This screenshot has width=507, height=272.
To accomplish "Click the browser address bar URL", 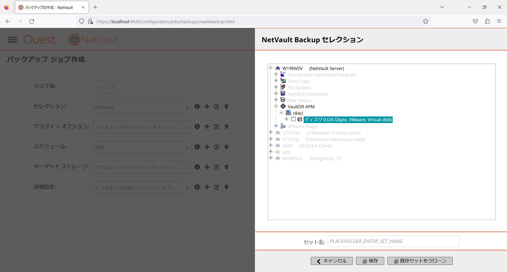I will [166, 22].
